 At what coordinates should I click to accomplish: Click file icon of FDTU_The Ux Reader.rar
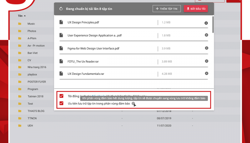pos(61,61)
